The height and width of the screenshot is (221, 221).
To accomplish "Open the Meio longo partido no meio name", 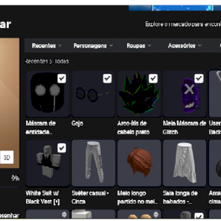I will click(x=138, y=197).
